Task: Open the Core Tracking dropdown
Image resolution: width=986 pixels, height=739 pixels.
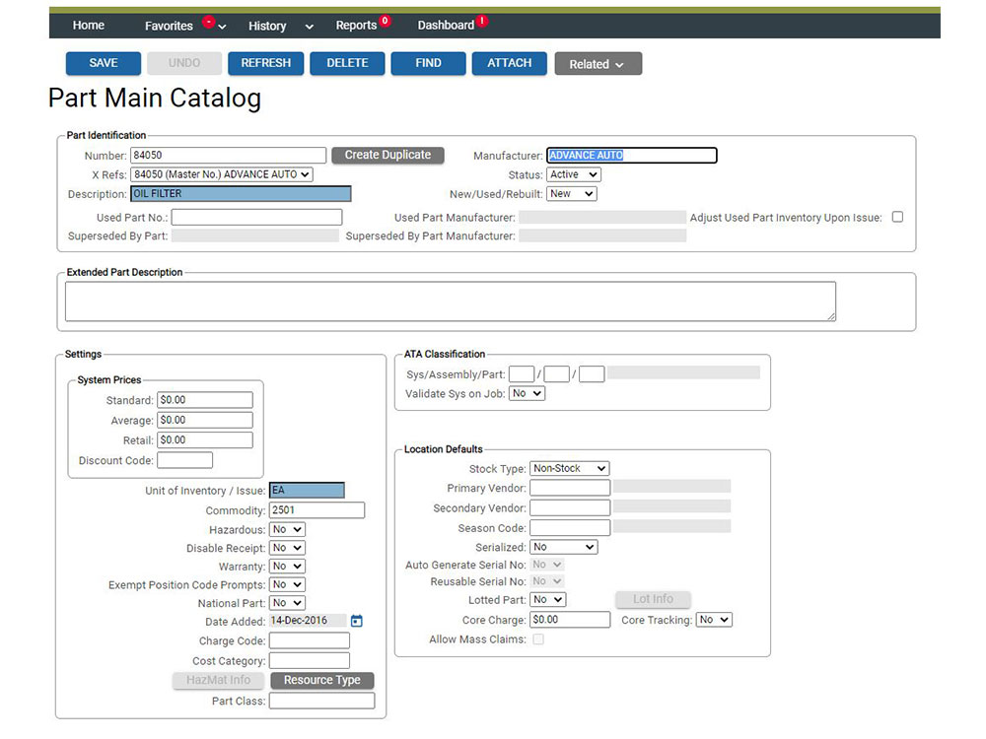Action: [x=714, y=620]
